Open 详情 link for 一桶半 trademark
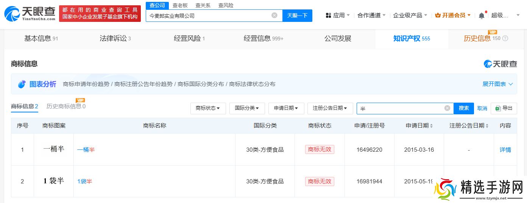The image size is (527, 203). tap(505, 150)
